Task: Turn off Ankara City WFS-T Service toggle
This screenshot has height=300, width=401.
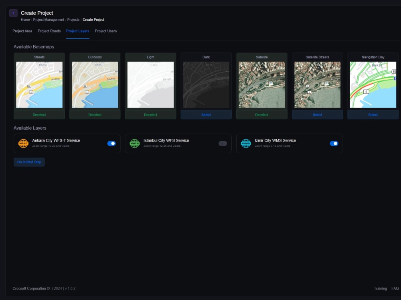Action: pos(111,143)
